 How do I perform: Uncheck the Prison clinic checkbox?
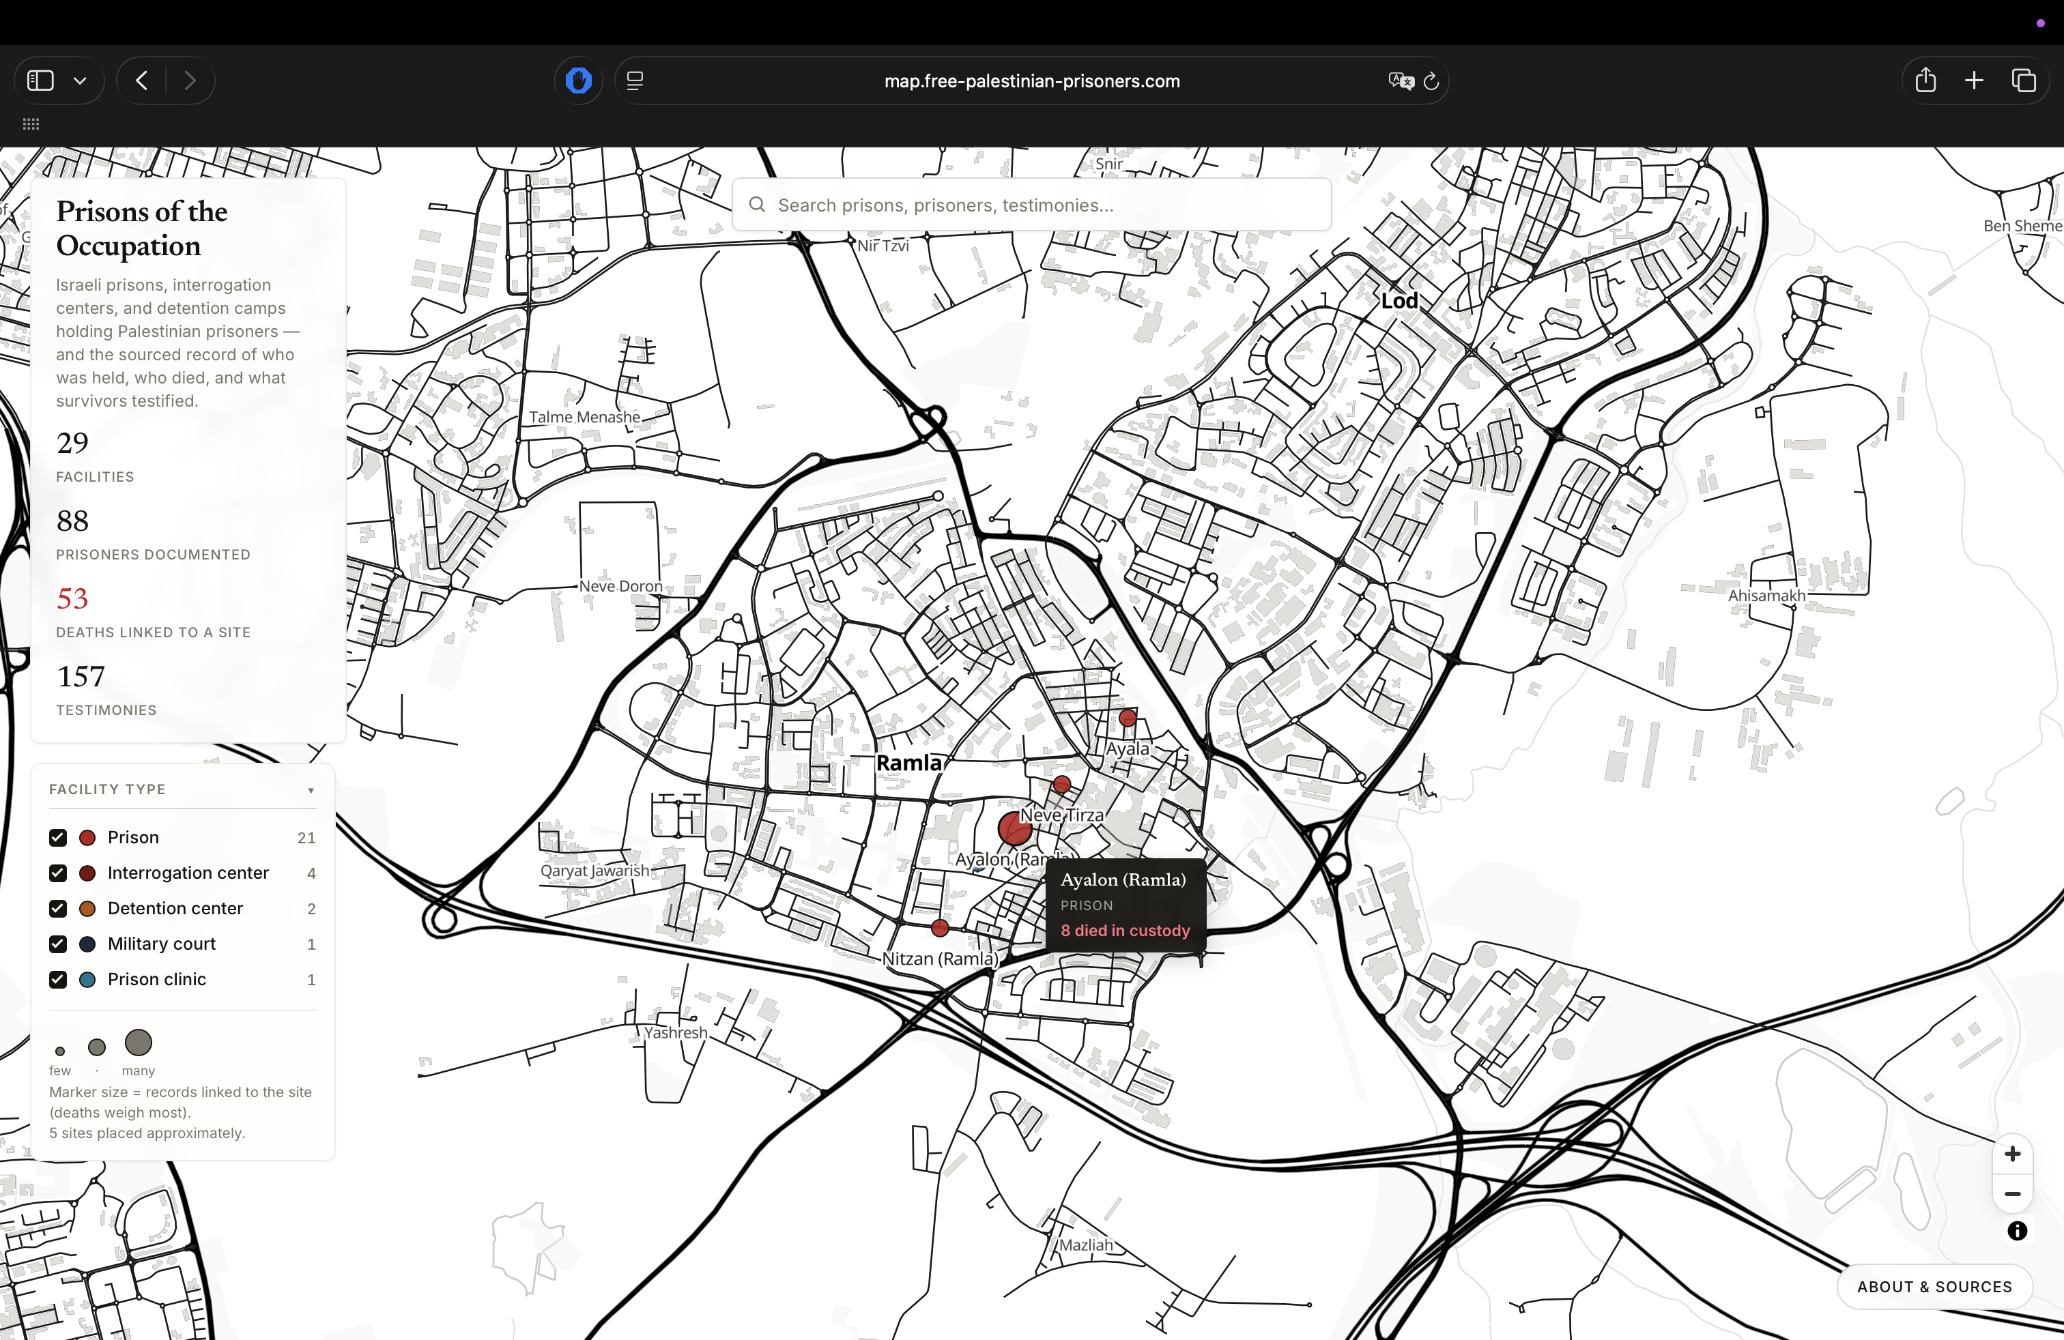(58, 980)
